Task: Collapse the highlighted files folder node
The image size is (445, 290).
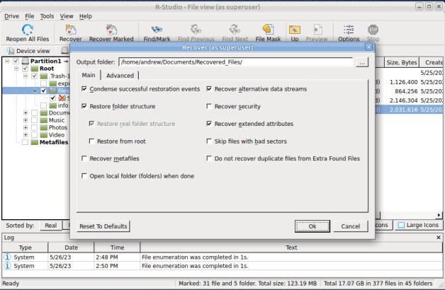Action: click(35, 91)
